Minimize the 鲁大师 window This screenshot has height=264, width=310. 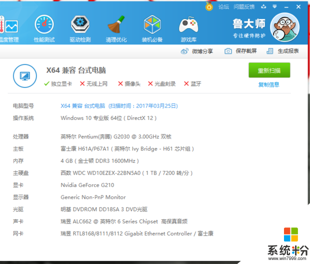286,7
